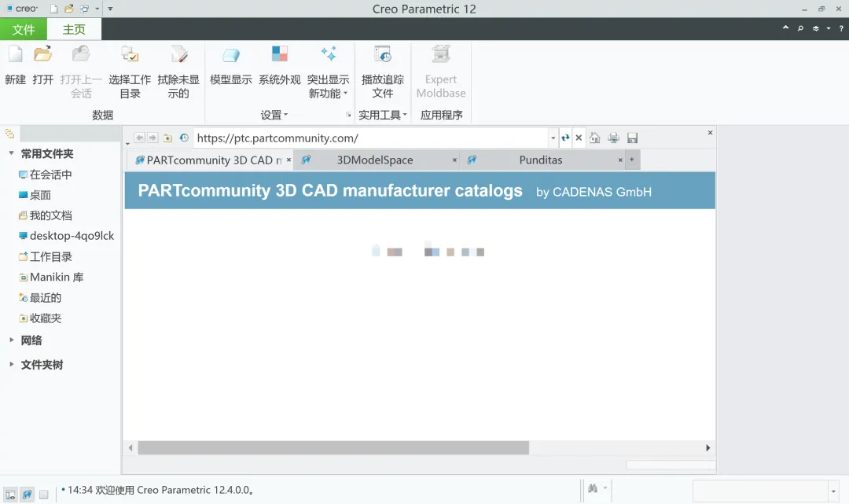Stop loading the browser page
Image resolution: width=849 pixels, height=504 pixels.
click(x=579, y=138)
